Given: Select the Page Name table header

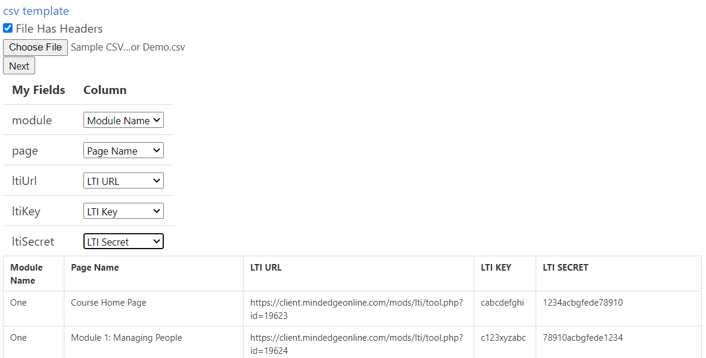Looking at the screenshot, I should pos(94,267).
